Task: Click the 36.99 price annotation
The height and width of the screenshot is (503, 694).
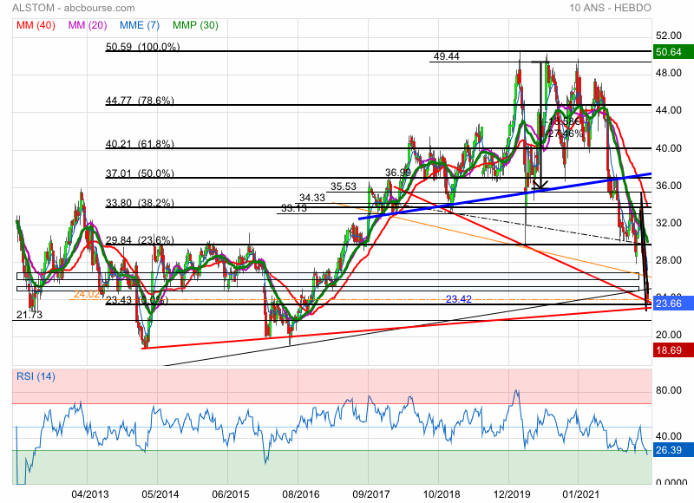Action: (x=398, y=172)
